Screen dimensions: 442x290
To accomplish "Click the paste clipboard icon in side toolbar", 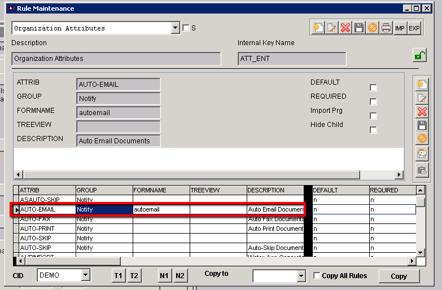I will click(x=421, y=170).
